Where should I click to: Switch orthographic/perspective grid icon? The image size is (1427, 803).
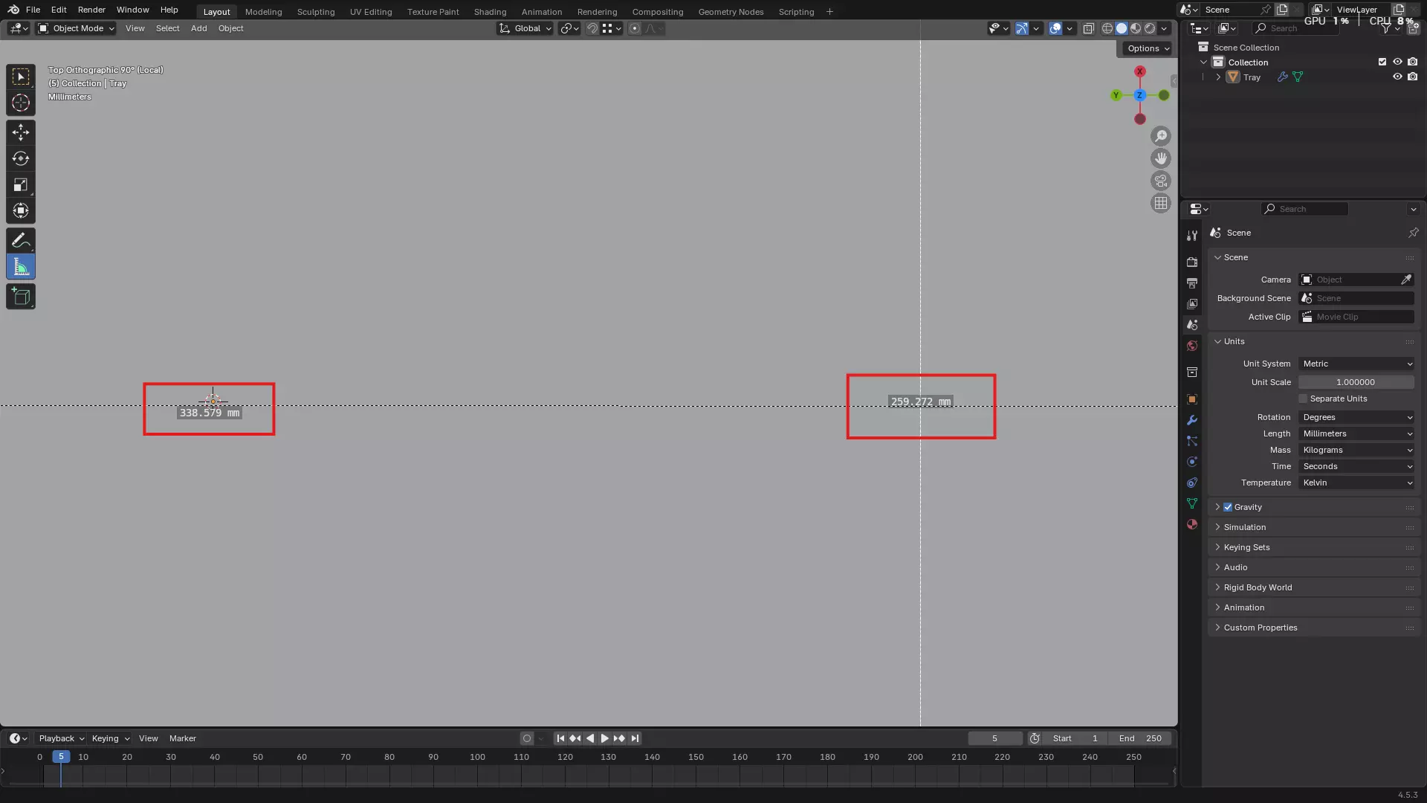[x=1160, y=203]
